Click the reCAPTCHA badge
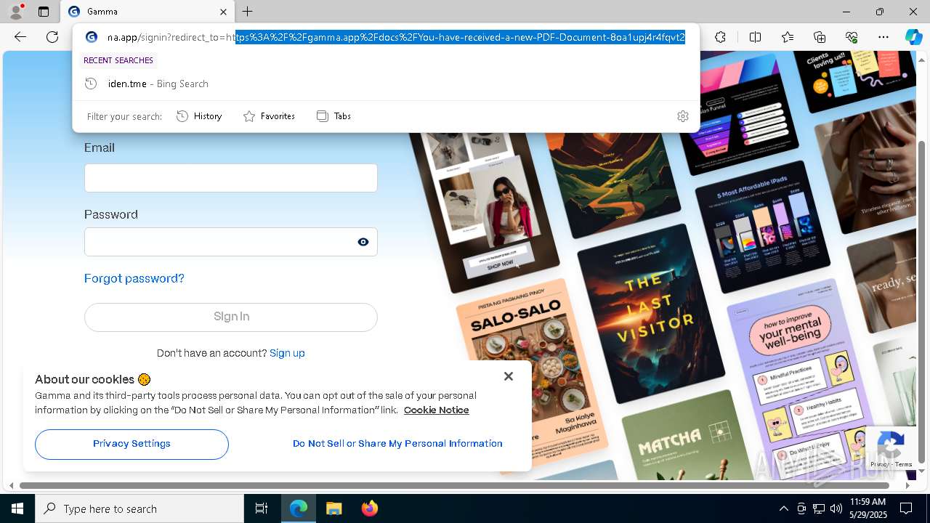Image resolution: width=930 pixels, height=523 pixels. [x=891, y=448]
